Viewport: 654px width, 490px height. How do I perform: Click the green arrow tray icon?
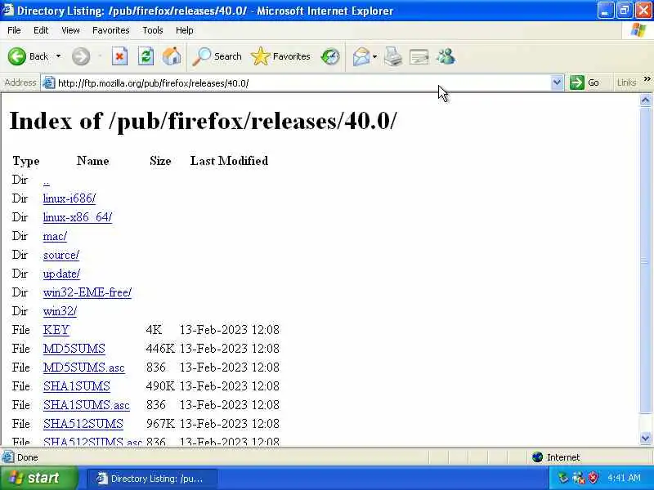click(563, 478)
